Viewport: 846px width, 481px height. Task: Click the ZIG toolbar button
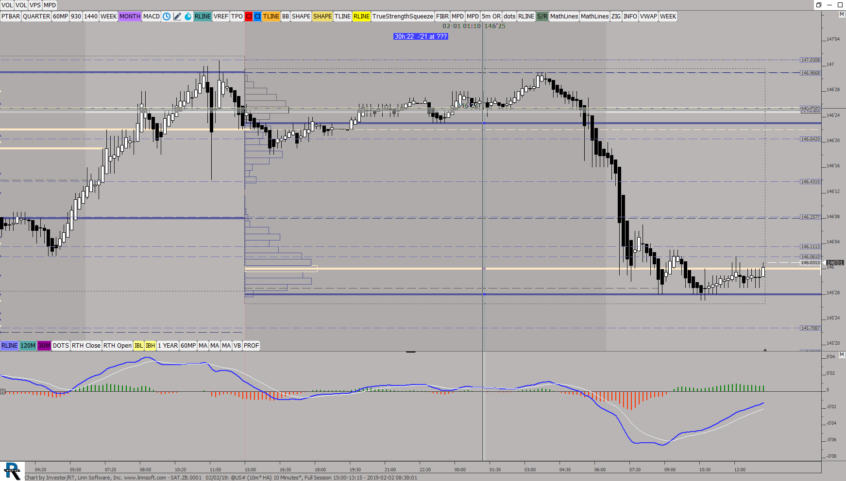tap(616, 16)
